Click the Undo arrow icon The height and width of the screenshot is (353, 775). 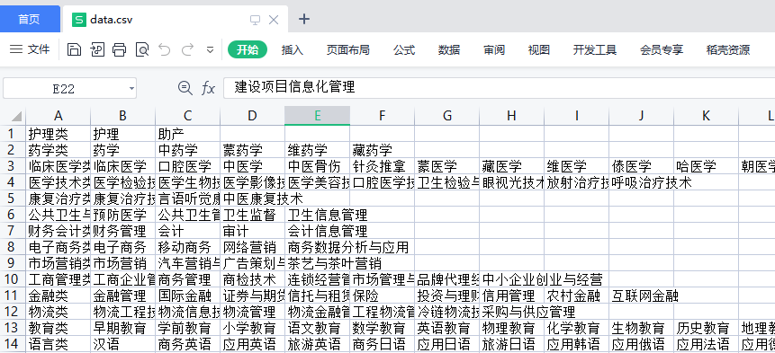(x=165, y=49)
